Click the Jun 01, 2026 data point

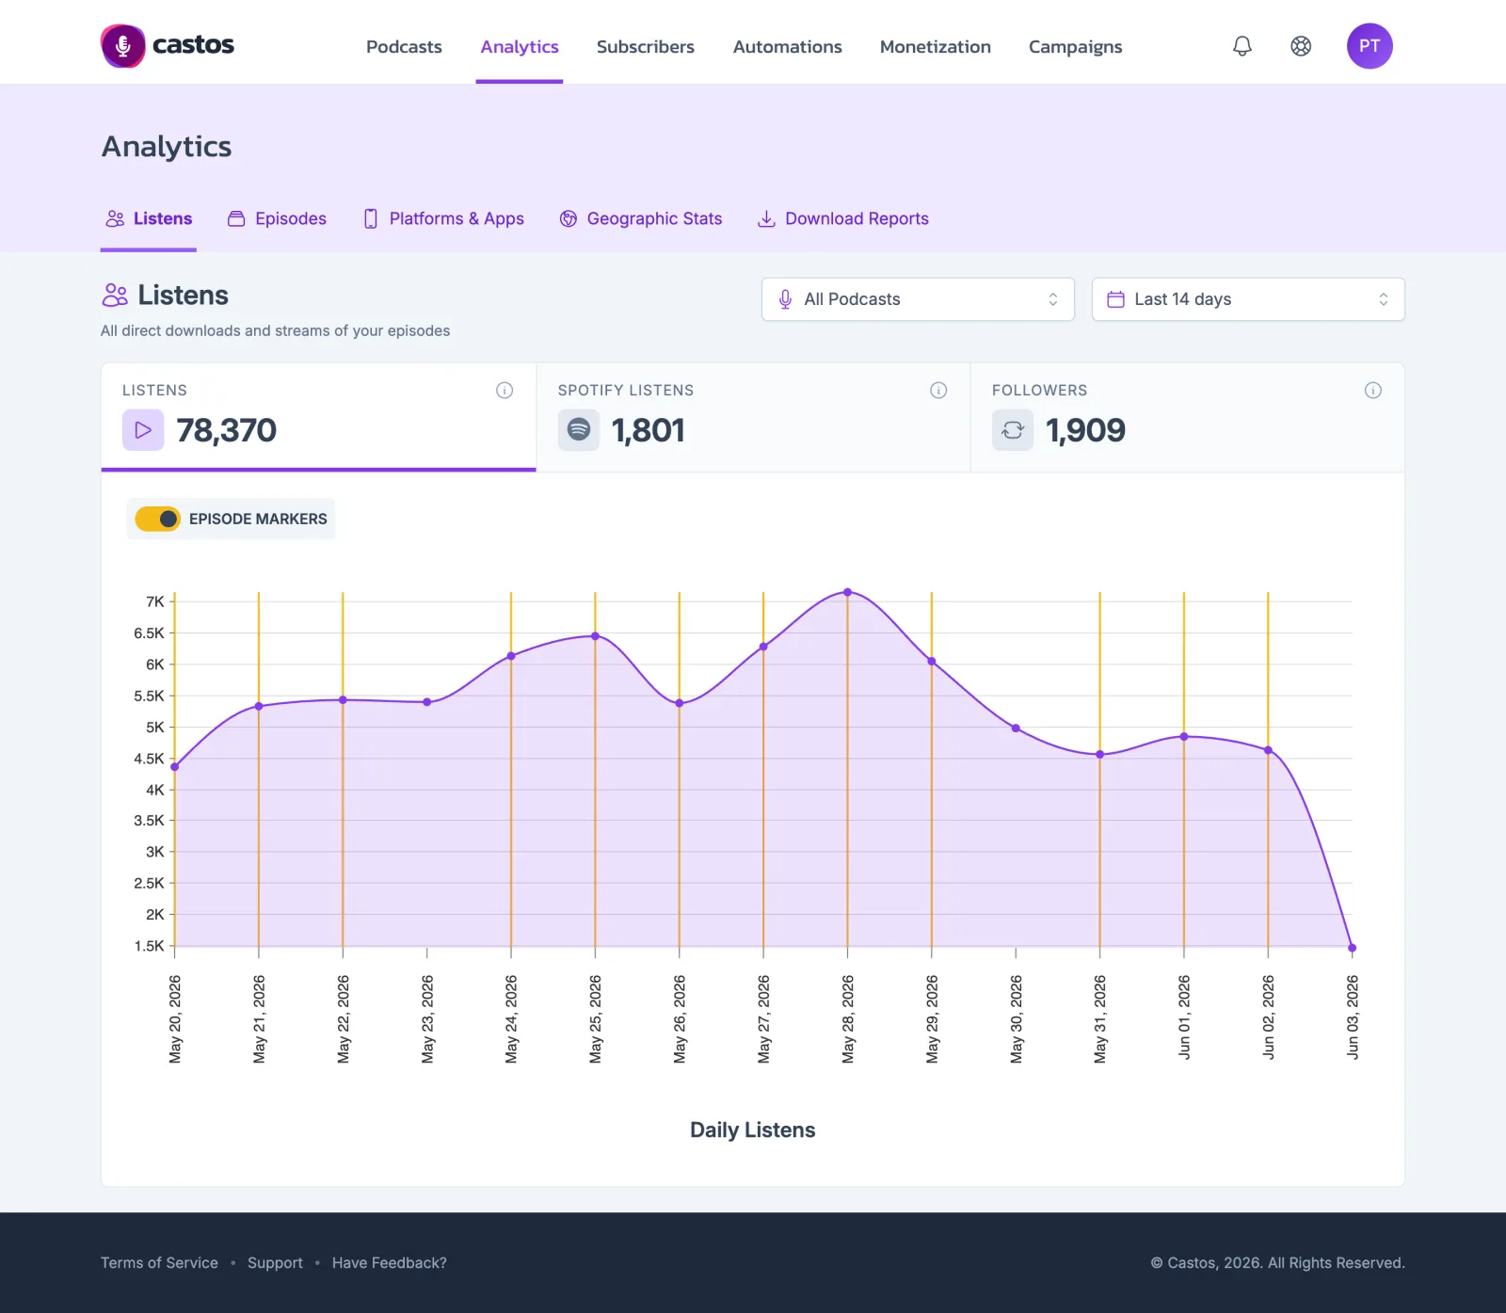click(1184, 737)
